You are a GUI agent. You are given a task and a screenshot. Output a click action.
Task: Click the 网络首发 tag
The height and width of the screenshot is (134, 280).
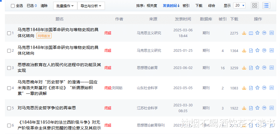pyautogui.click(x=44, y=36)
